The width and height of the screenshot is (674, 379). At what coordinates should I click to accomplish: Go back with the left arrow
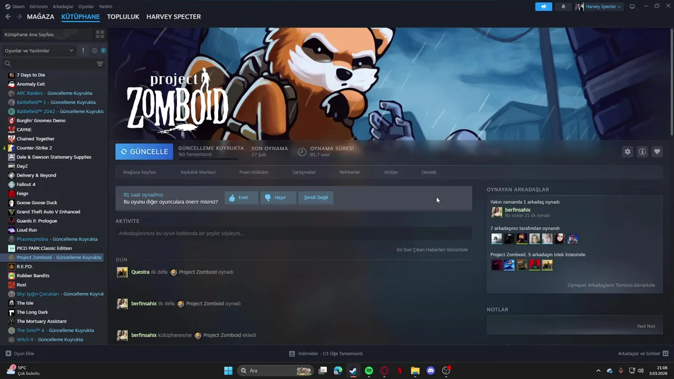tap(8, 16)
